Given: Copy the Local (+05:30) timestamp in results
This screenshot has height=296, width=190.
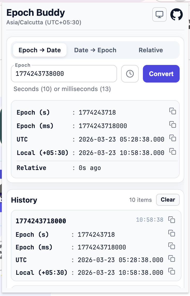Looking at the screenshot, I should 173,151.
